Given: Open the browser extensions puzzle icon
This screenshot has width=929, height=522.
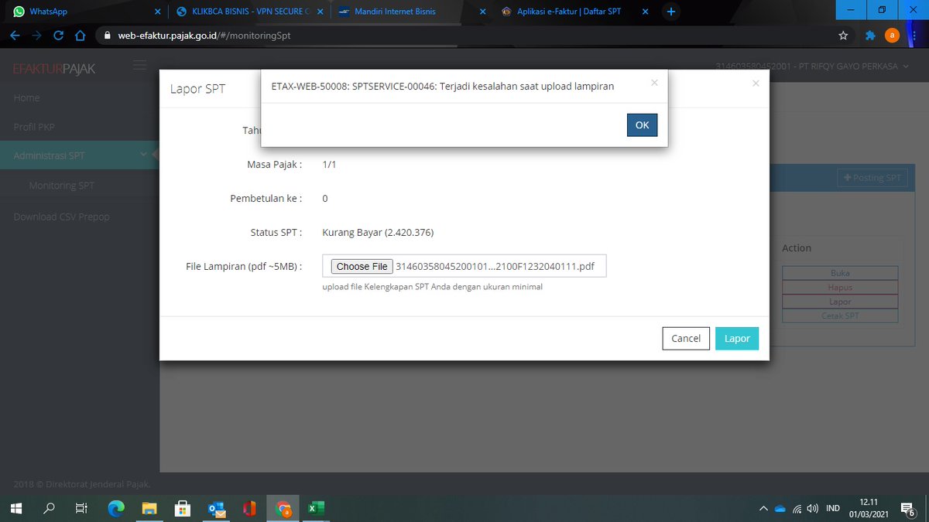Looking at the screenshot, I should pos(870,36).
